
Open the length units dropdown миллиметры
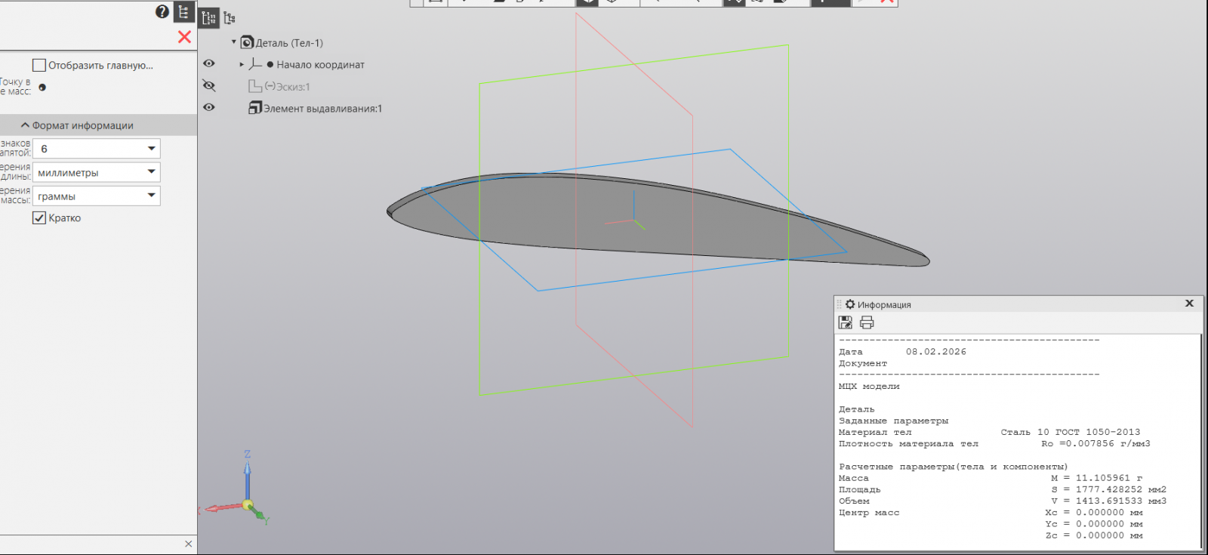tap(151, 172)
